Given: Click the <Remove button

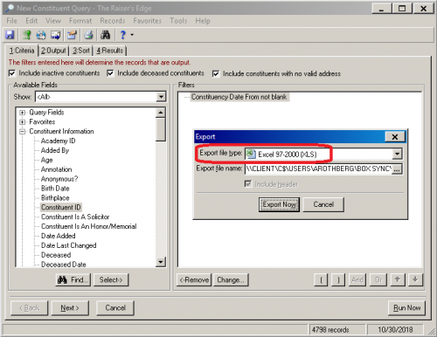Looking at the screenshot, I should click(194, 279).
